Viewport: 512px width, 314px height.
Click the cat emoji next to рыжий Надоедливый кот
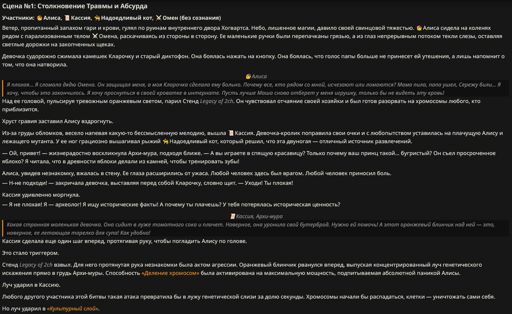tap(166, 141)
